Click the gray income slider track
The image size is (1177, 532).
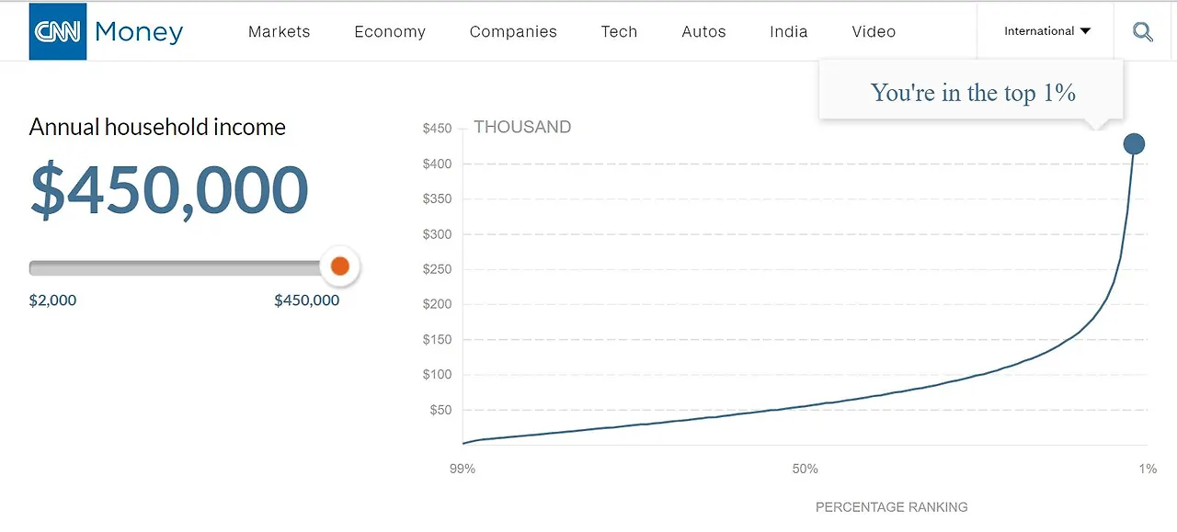point(175,268)
